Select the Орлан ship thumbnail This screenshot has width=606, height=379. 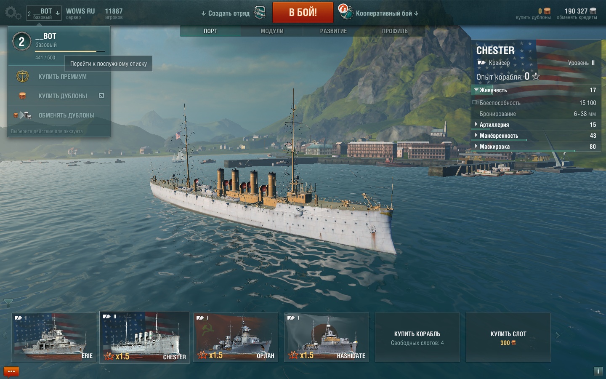[236, 337]
